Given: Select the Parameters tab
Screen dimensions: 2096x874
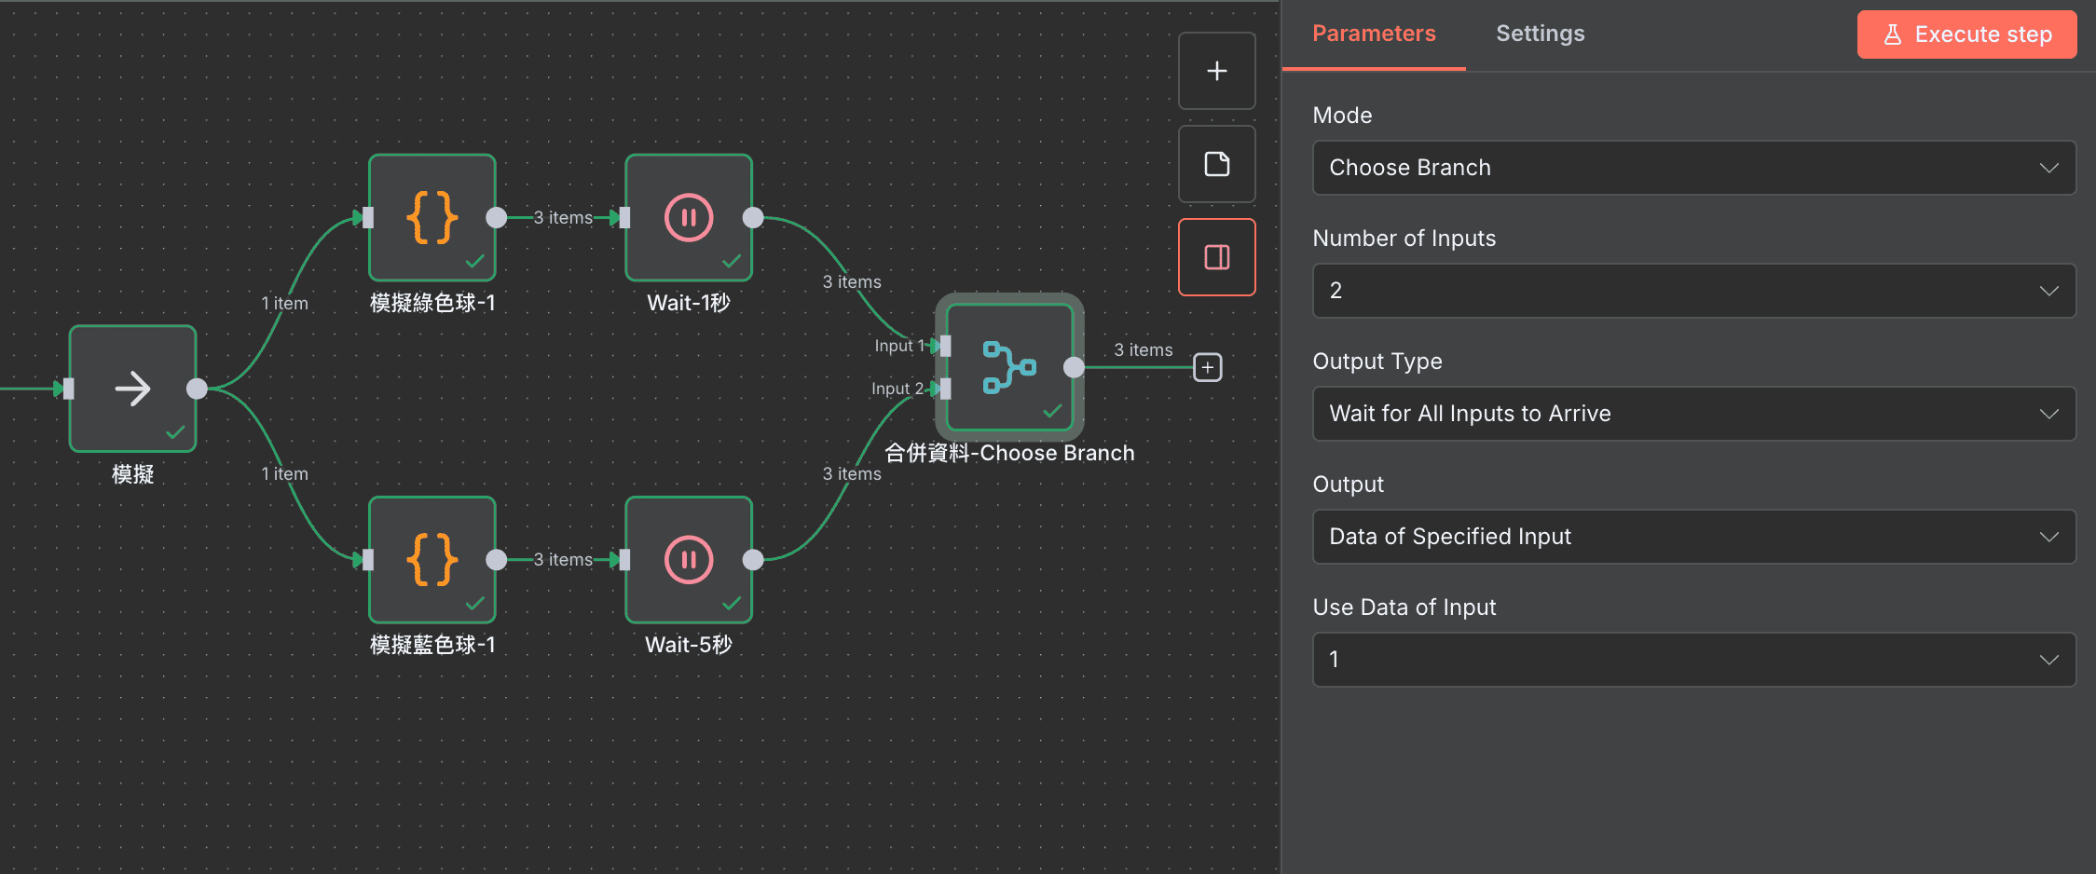Looking at the screenshot, I should point(1373,34).
